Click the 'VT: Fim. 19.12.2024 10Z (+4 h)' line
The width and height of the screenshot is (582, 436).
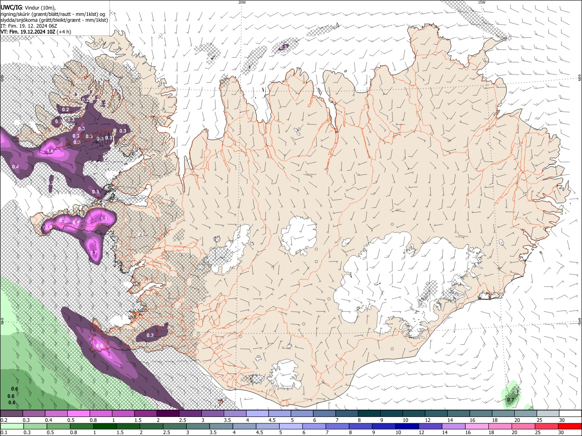pos(35,32)
